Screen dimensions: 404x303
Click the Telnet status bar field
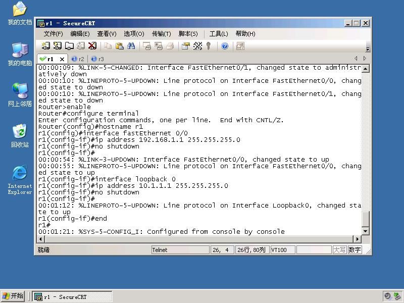180,250
